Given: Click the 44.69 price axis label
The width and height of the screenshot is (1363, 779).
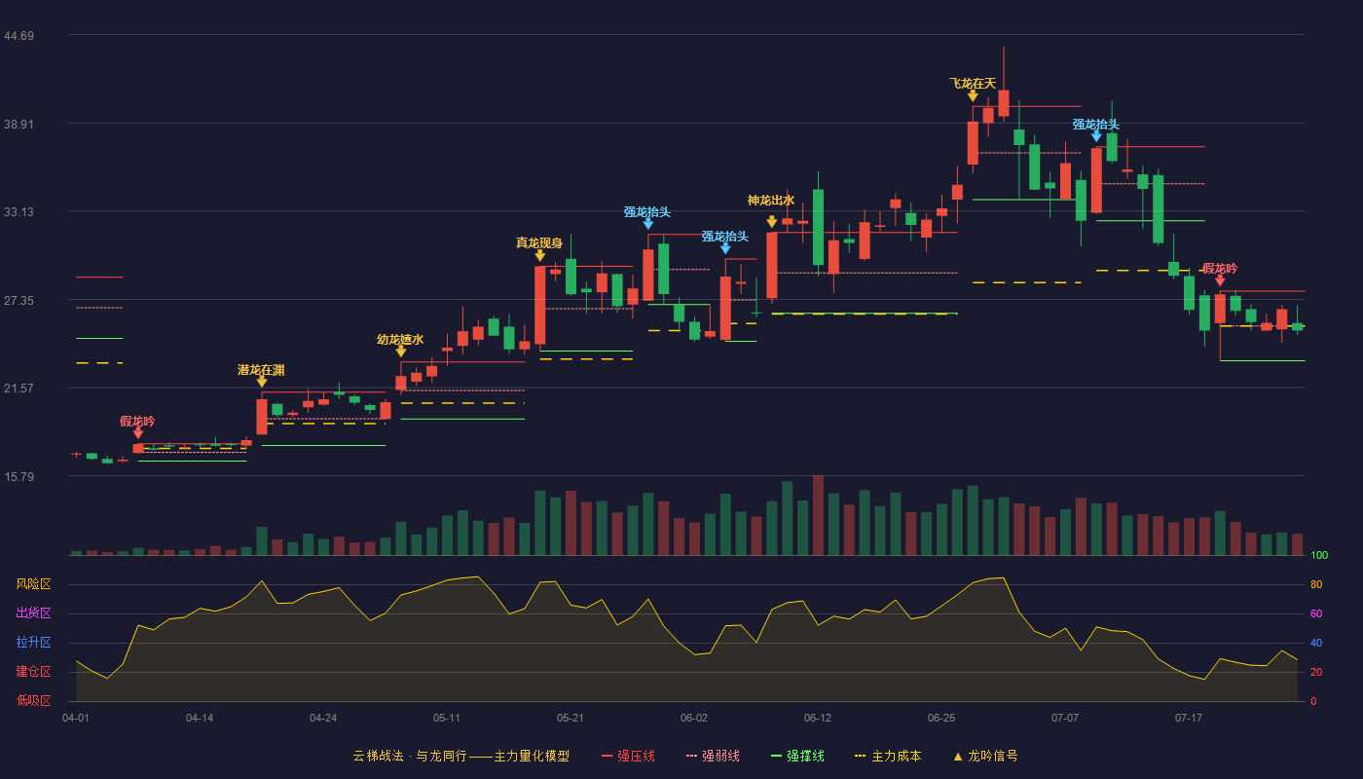Looking at the screenshot, I should (x=18, y=36).
